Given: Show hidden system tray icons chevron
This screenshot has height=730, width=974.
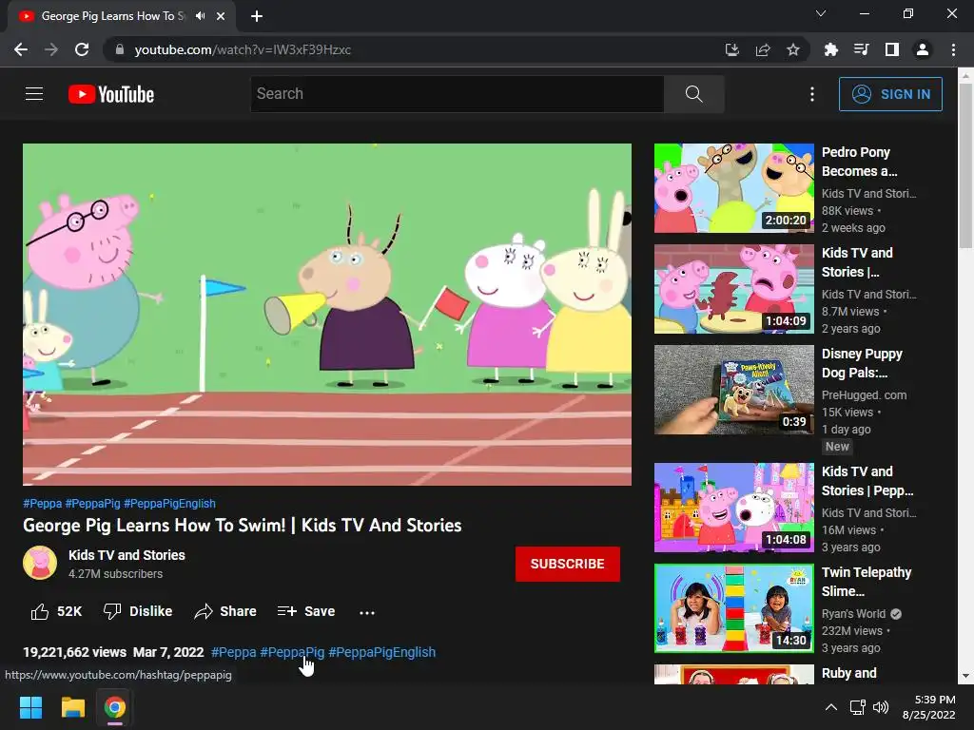Looking at the screenshot, I should pyautogui.click(x=830, y=707).
